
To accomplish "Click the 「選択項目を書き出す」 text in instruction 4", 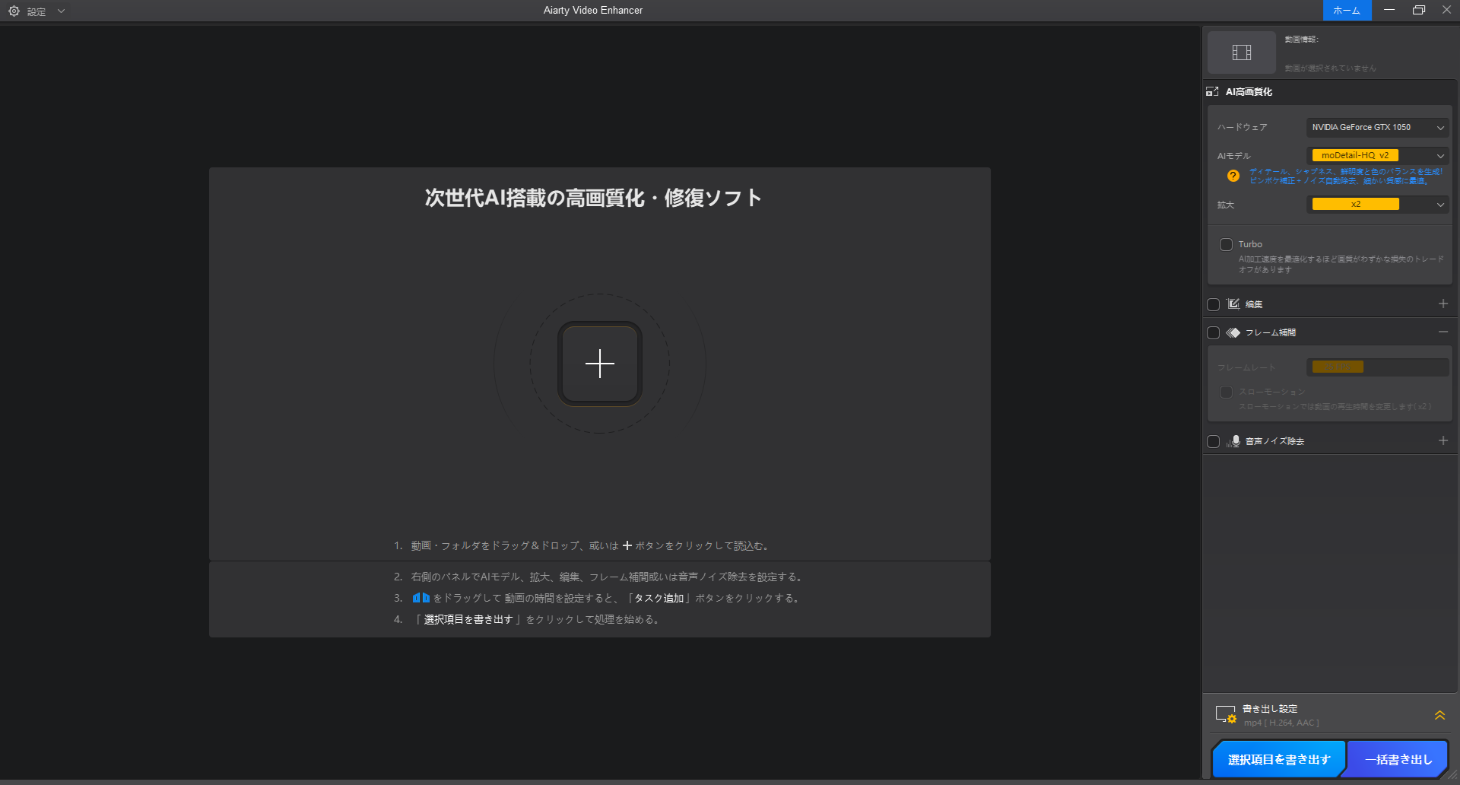I will tap(468, 619).
